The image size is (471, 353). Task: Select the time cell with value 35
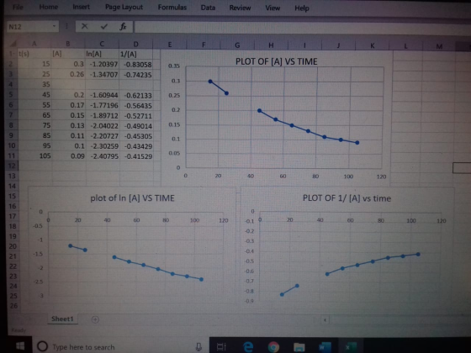pyautogui.click(x=34, y=84)
